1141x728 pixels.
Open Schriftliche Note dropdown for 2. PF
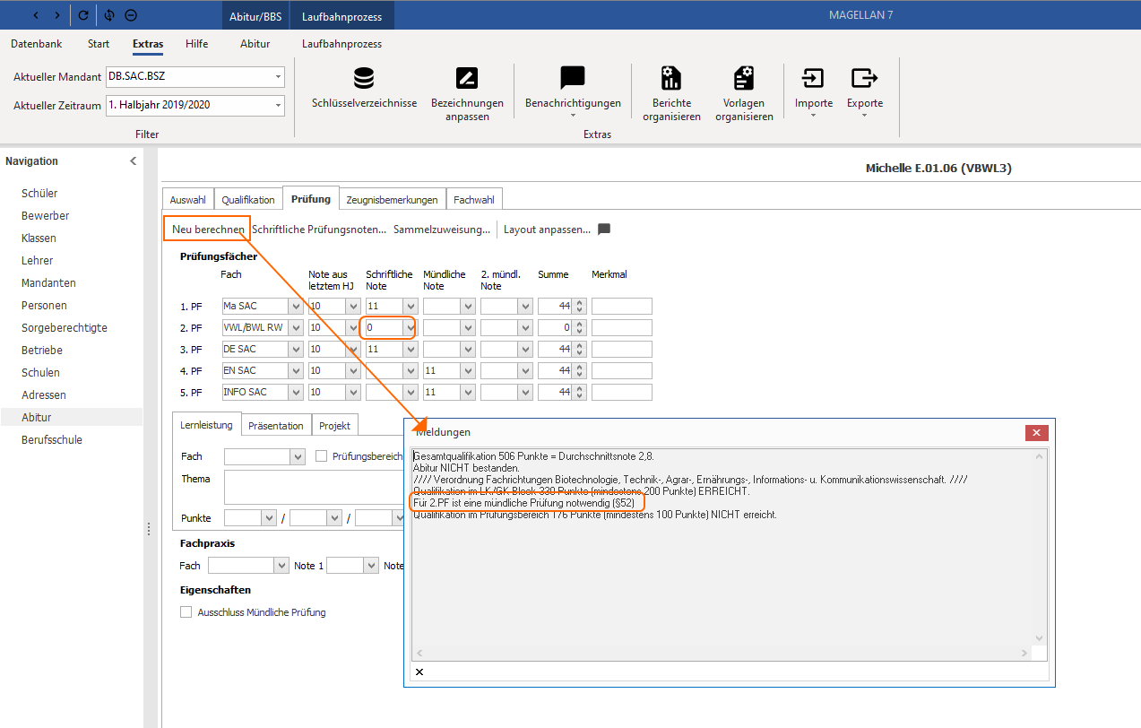coord(410,328)
